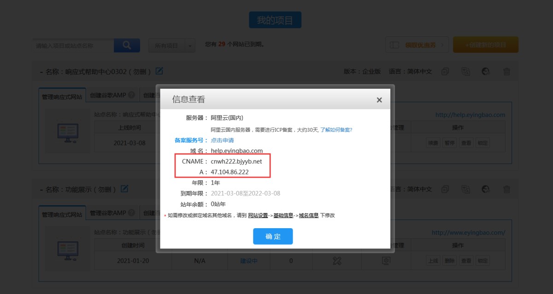Click help icon beside 创建谷歌AMP
The image size is (553, 294).
(x=131, y=96)
